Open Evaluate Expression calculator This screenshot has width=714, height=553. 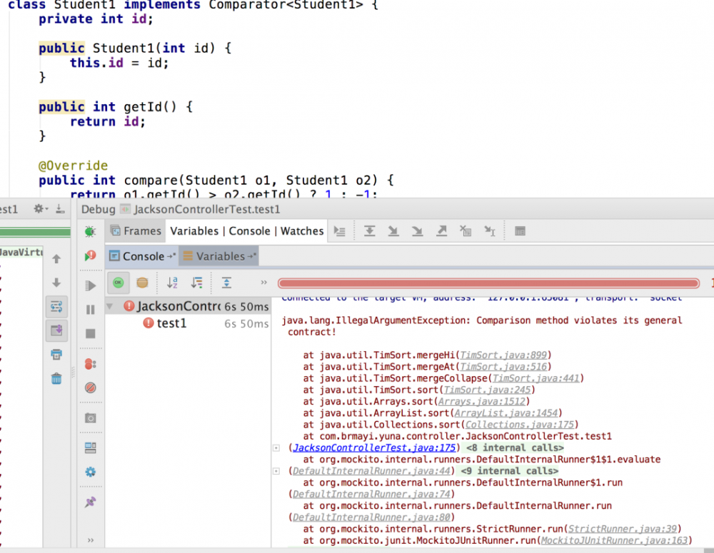[520, 231]
